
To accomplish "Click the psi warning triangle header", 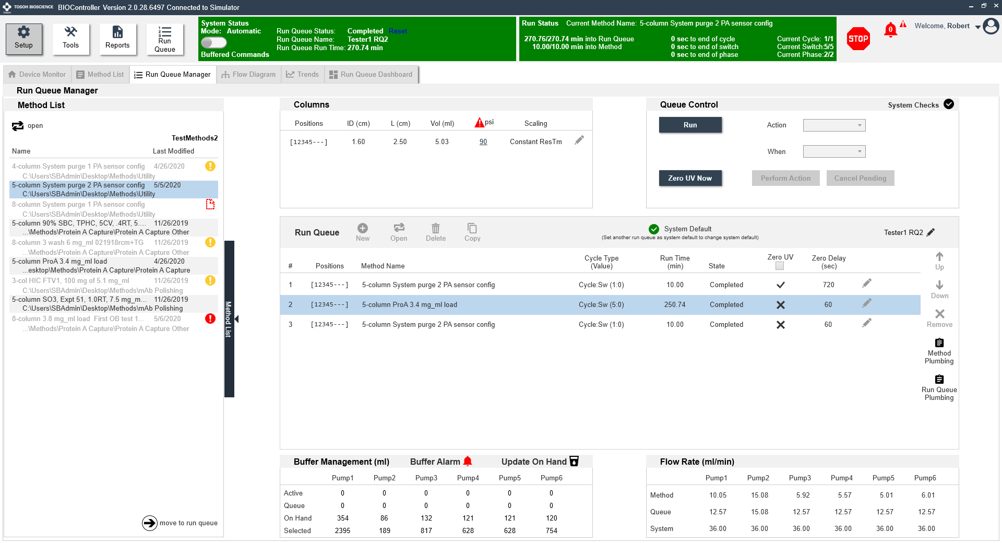I will point(479,123).
